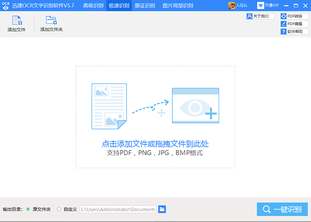The width and height of the screenshot is (311, 222).
Task: Maximize the OCR application window
Action: pos(296,5)
